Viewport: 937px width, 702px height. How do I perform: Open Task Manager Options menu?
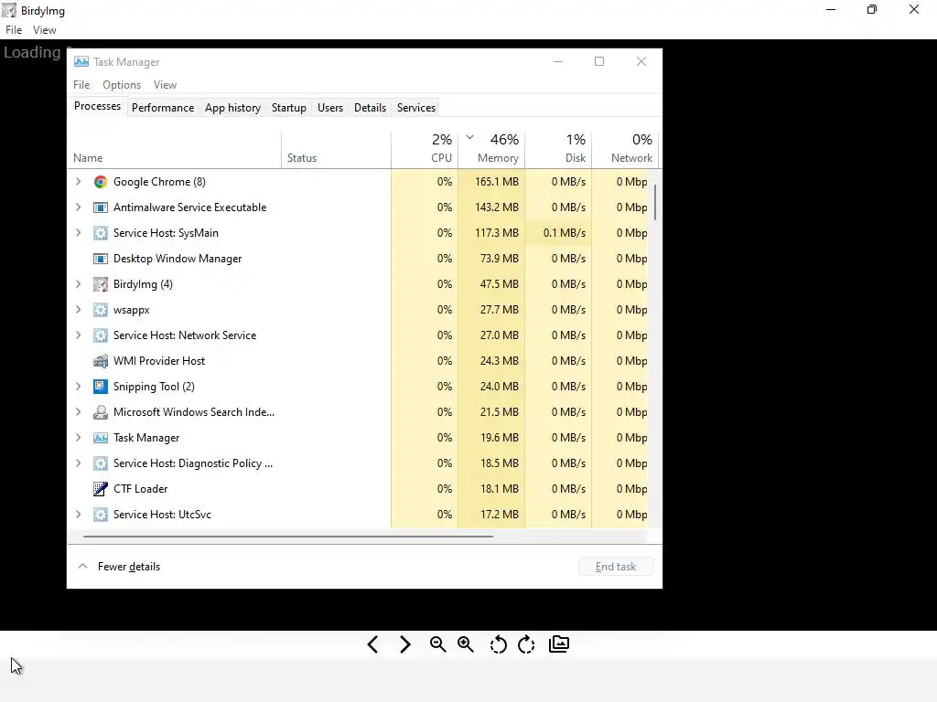122,85
